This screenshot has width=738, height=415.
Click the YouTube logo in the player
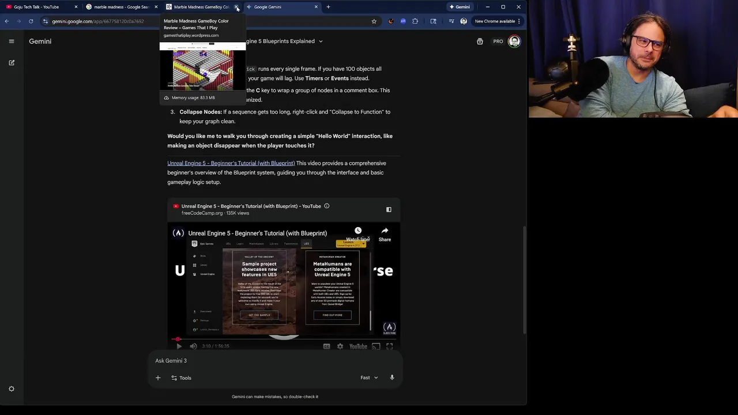pyautogui.click(x=358, y=346)
